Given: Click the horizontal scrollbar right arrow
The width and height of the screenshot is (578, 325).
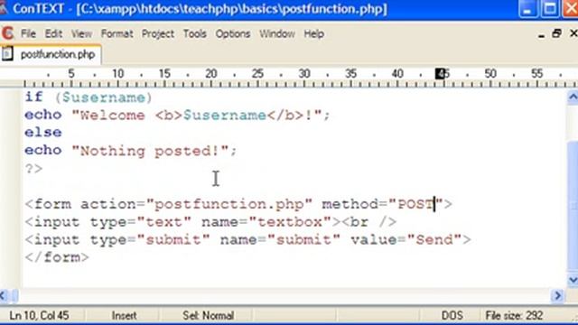Looking at the screenshot, I should pos(557,295).
